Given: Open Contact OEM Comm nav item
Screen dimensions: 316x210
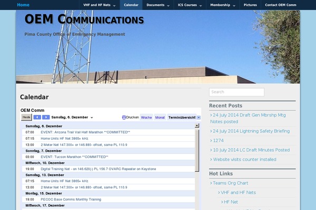Looking at the screenshot, I should tap(281, 5).
